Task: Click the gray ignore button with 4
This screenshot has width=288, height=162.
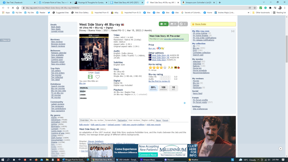Action: 183,24
